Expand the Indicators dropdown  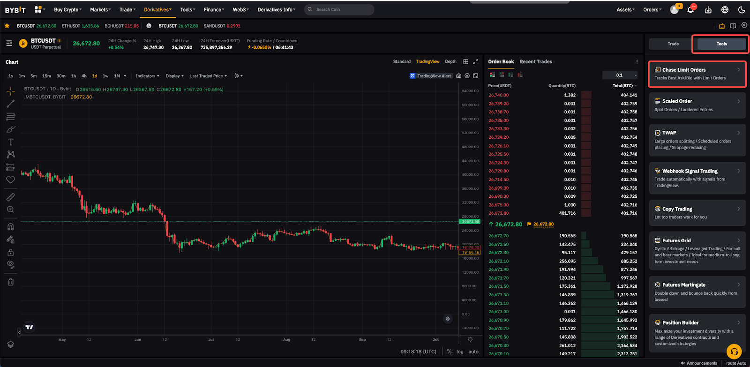point(147,76)
